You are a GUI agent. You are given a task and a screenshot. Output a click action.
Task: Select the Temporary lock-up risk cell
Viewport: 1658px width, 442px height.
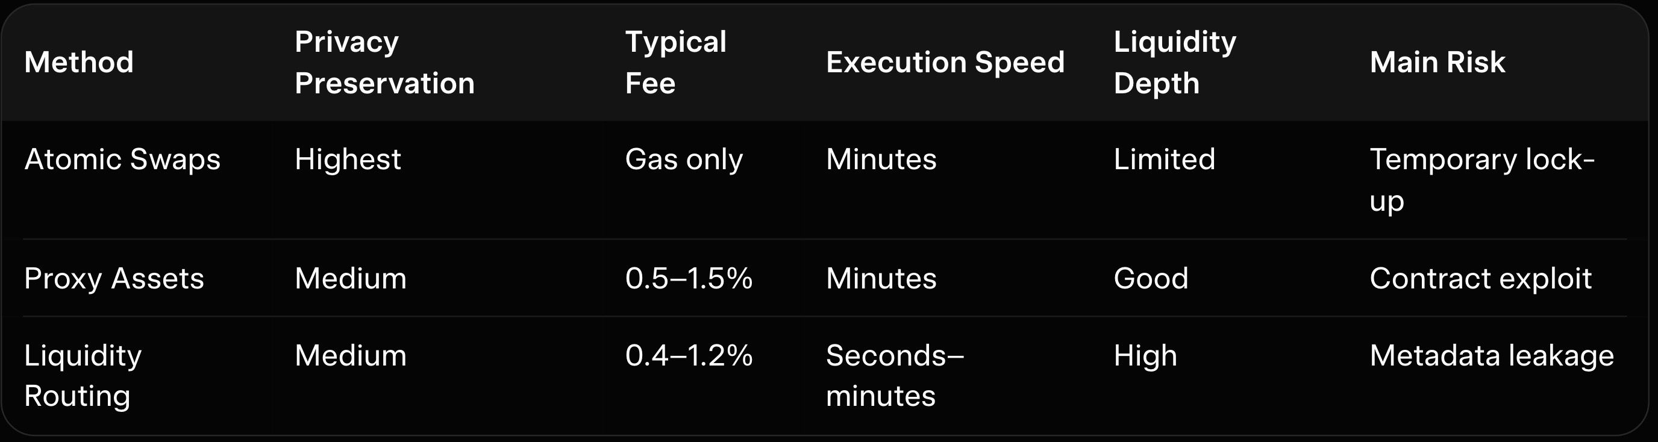point(1481,179)
